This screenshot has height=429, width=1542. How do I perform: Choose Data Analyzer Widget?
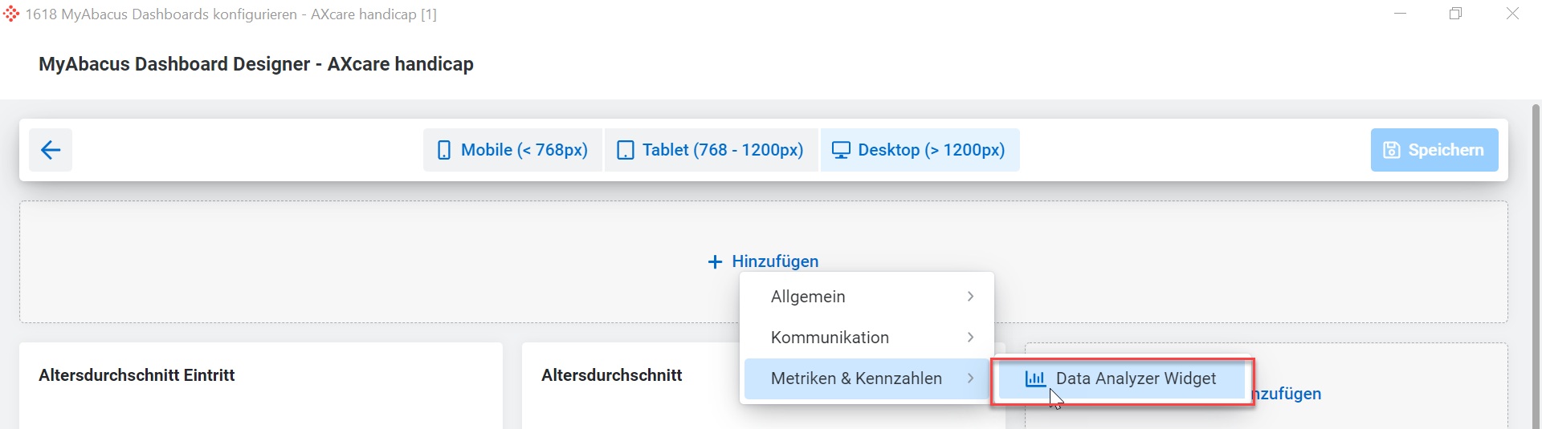point(1121,378)
